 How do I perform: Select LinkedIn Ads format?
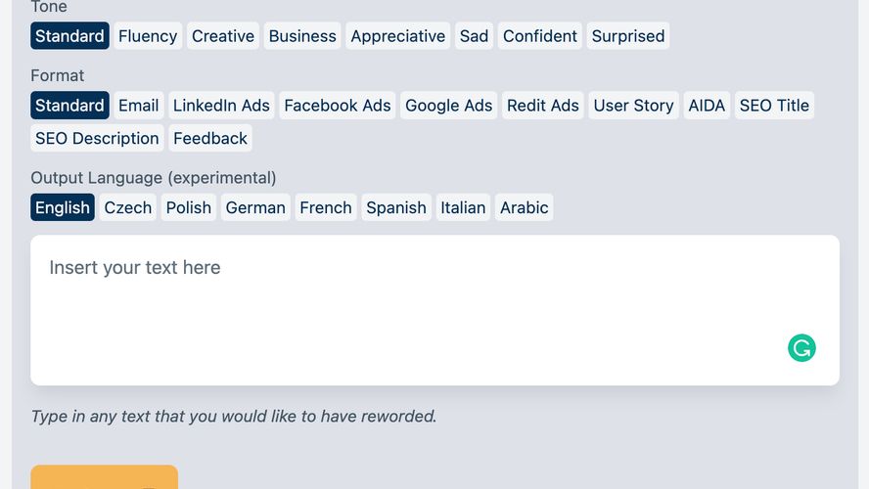(221, 106)
